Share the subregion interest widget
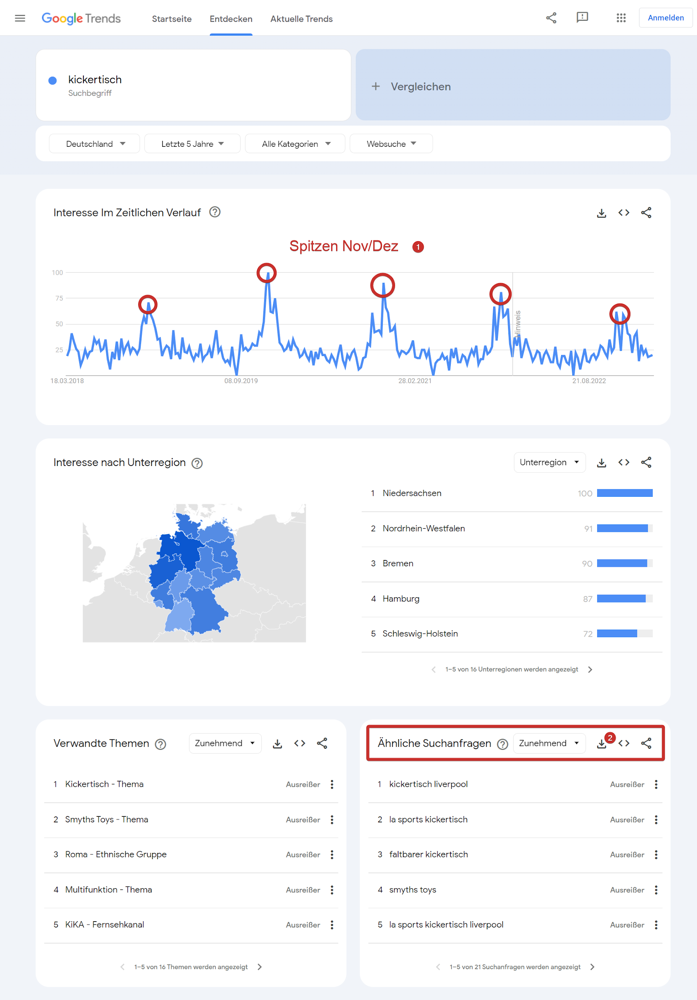Viewport: 697px width, 1000px height. 646,462
